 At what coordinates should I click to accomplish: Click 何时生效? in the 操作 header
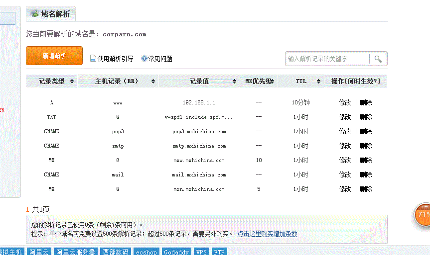click(362, 81)
